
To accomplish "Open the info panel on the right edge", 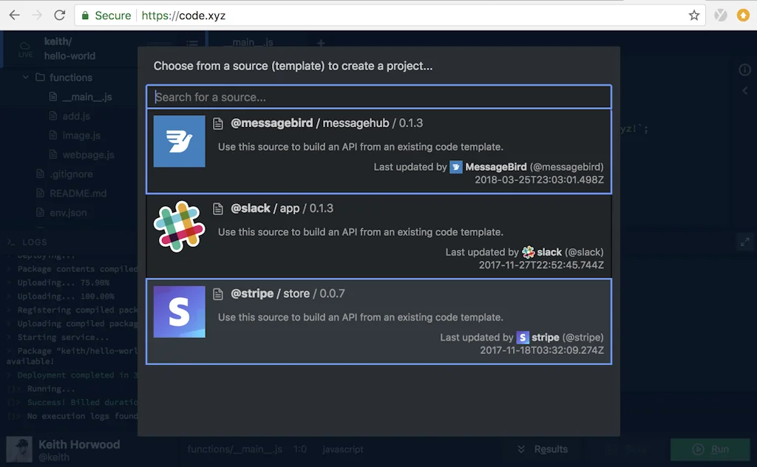I will [745, 70].
